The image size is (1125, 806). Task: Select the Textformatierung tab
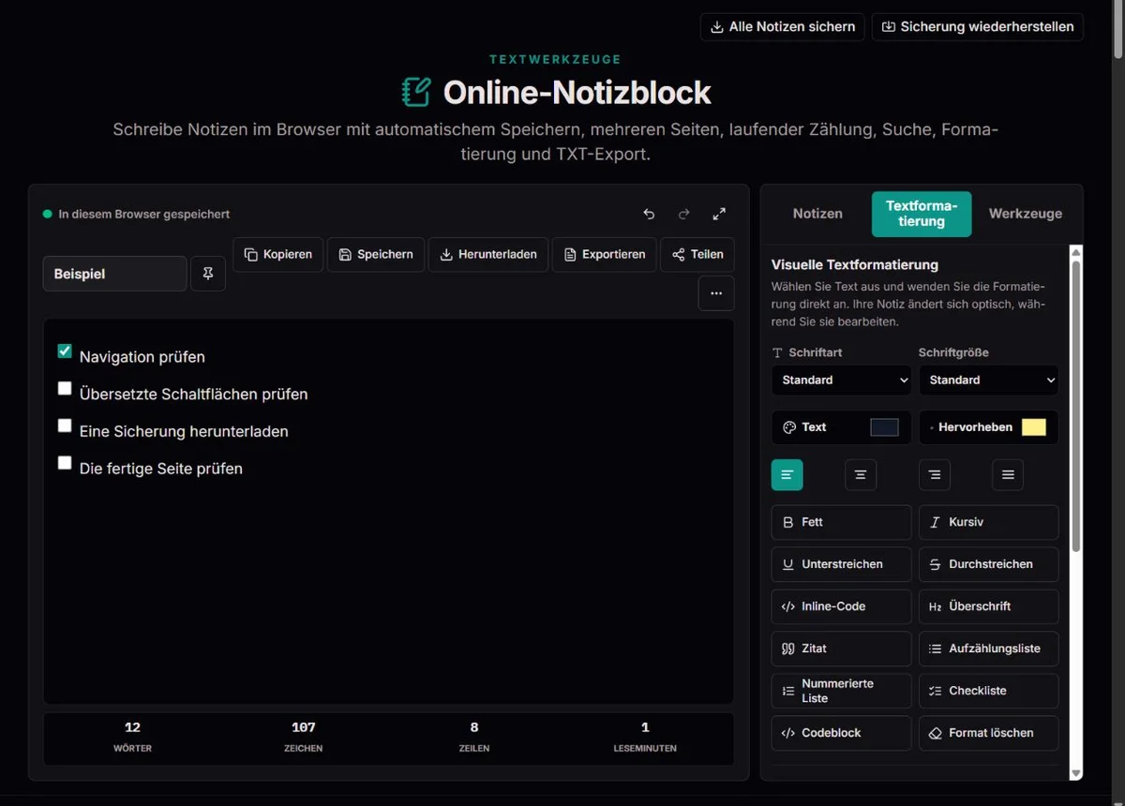pyautogui.click(x=922, y=214)
